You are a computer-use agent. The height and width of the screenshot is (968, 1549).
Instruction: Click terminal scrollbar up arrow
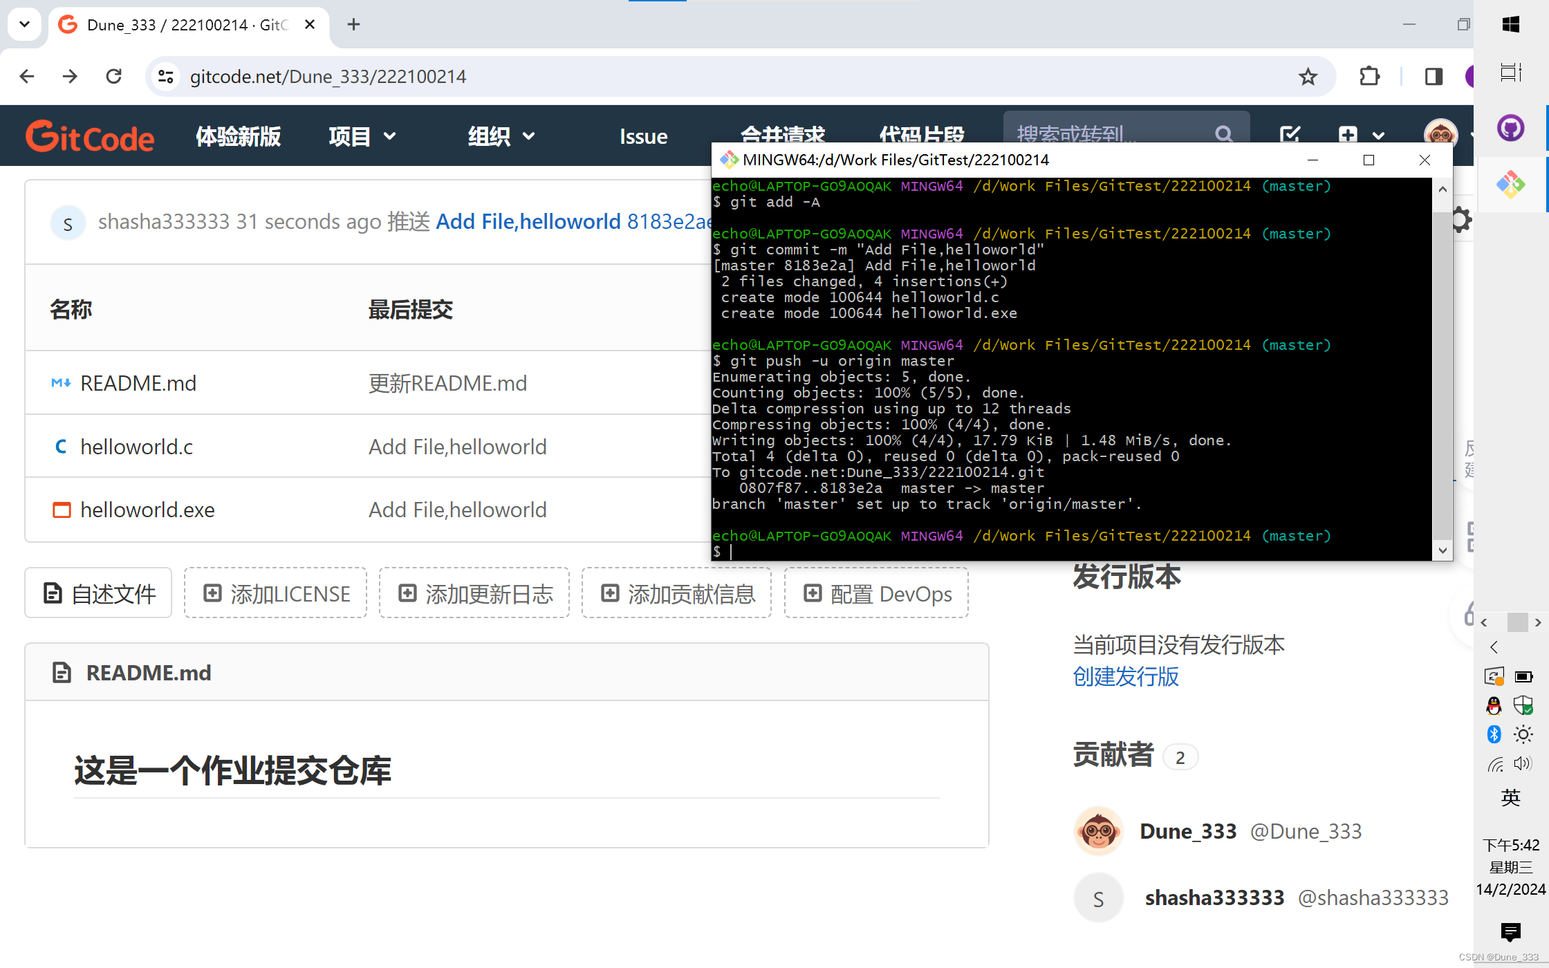1443,189
